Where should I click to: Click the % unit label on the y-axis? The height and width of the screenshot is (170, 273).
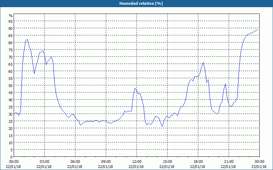(x=11, y=16)
